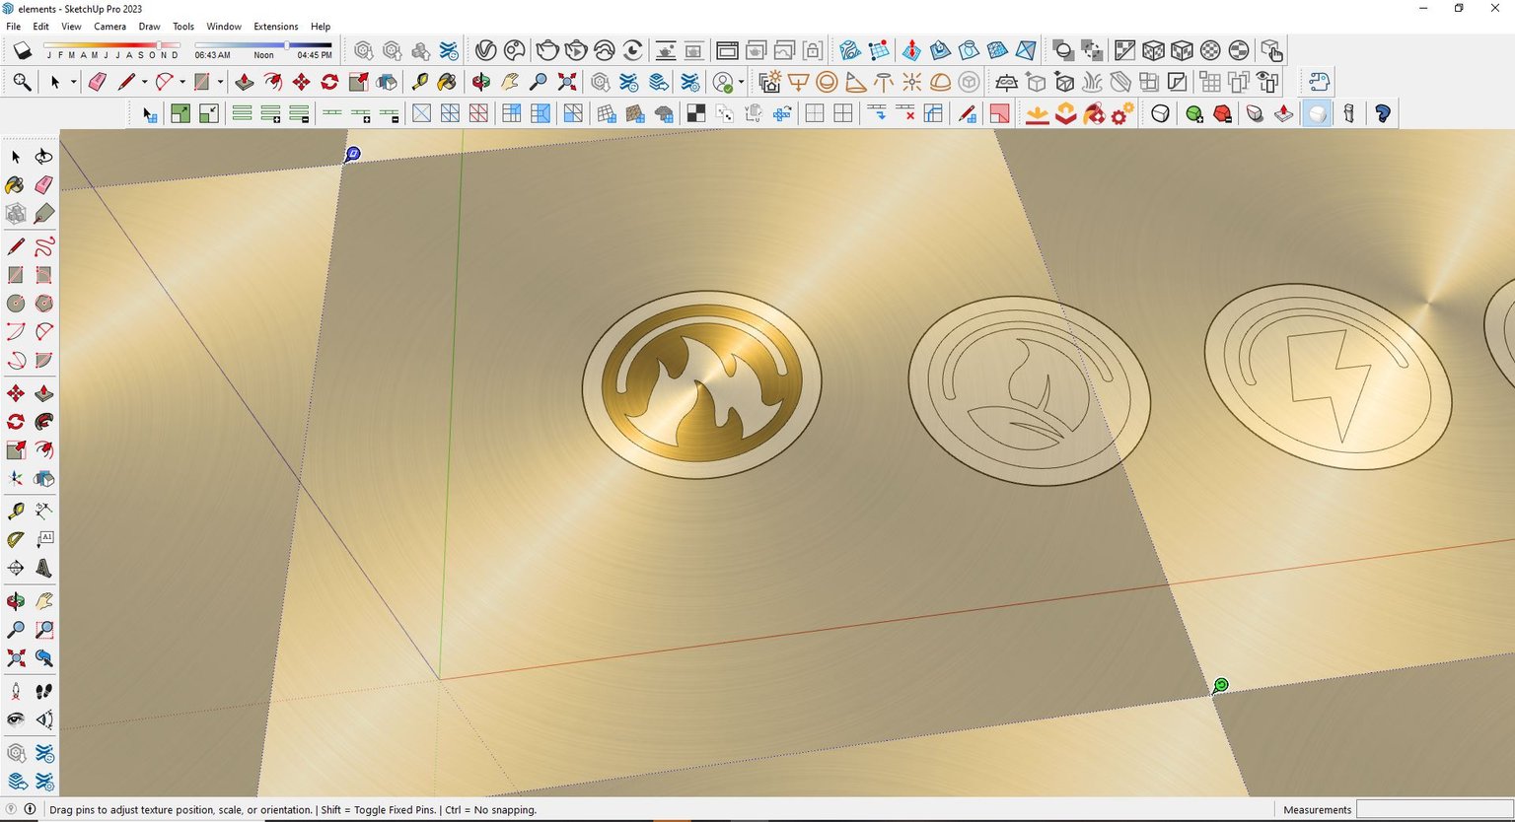This screenshot has height=822, width=1515.
Task: Open the Search magnifier tool
Action: click(x=22, y=82)
